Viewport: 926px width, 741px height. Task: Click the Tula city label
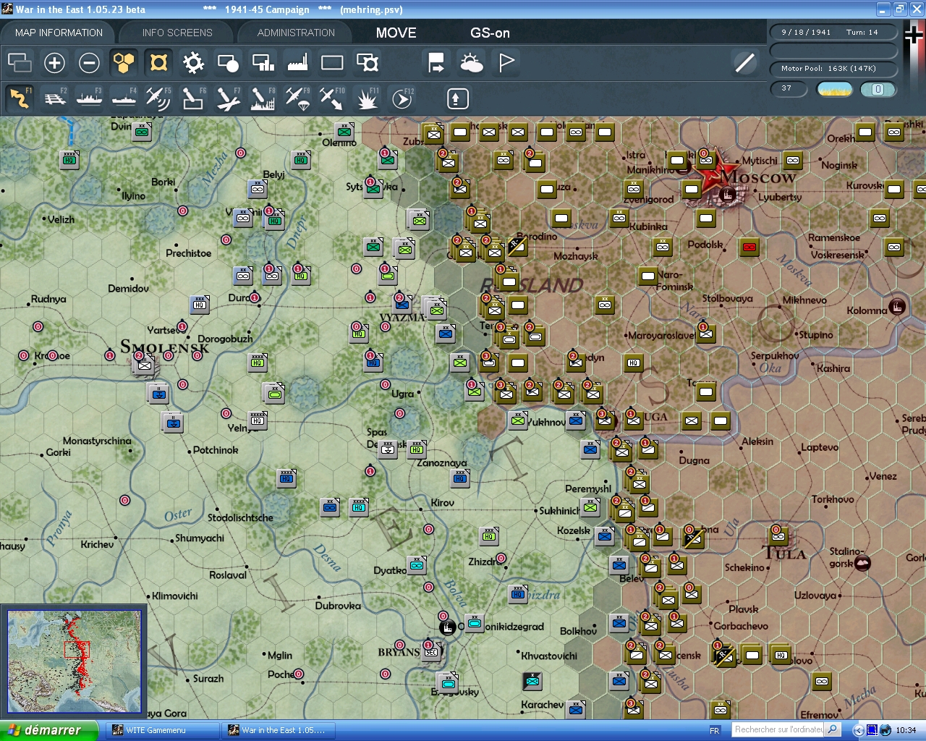click(786, 554)
